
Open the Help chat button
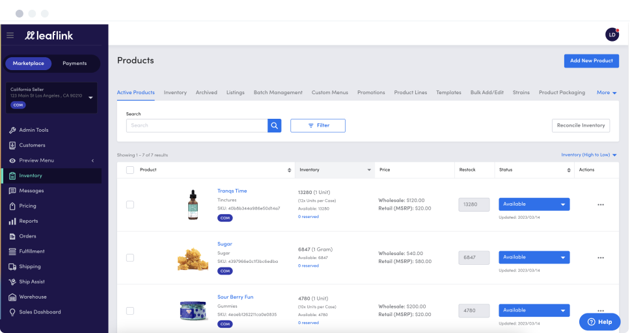600,322
